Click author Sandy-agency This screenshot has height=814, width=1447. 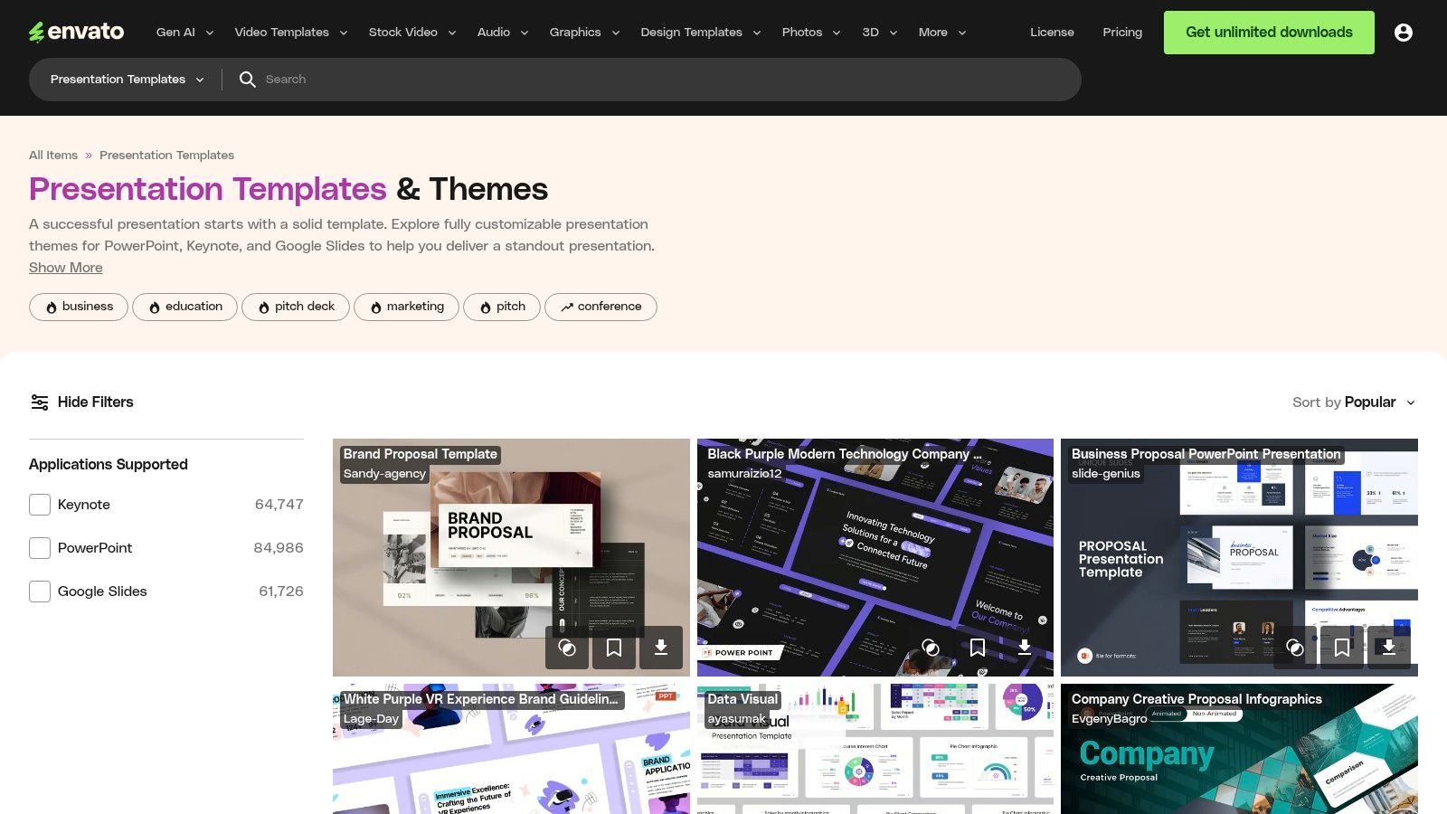click(x=384, y=474)
